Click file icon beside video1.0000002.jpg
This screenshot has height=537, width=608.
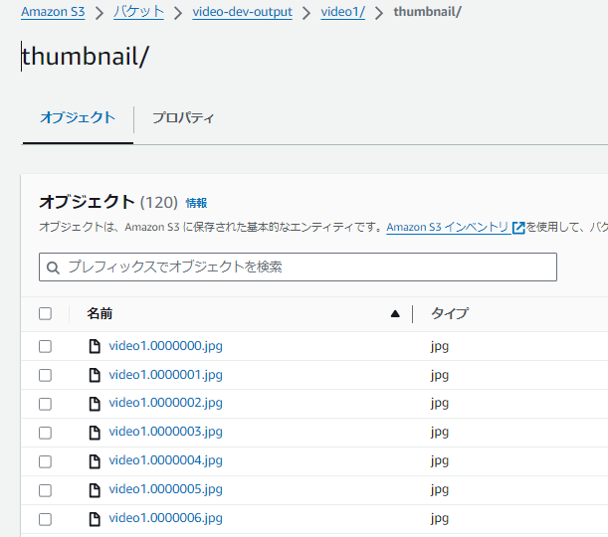click(x=95, y=403)
